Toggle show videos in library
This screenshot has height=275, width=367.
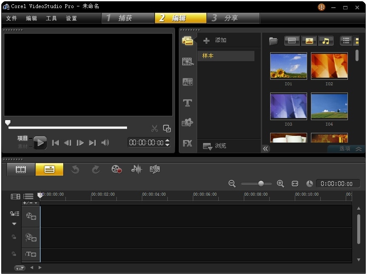(x=292, y=41)
